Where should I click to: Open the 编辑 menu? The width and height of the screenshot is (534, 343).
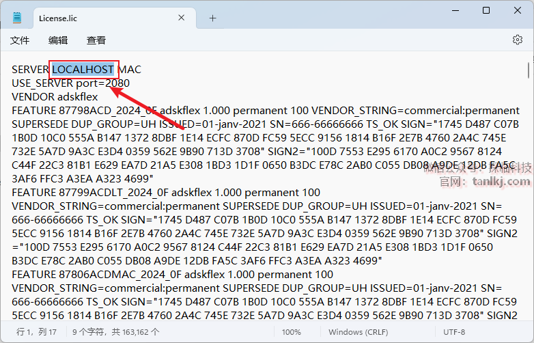point(58,40)
